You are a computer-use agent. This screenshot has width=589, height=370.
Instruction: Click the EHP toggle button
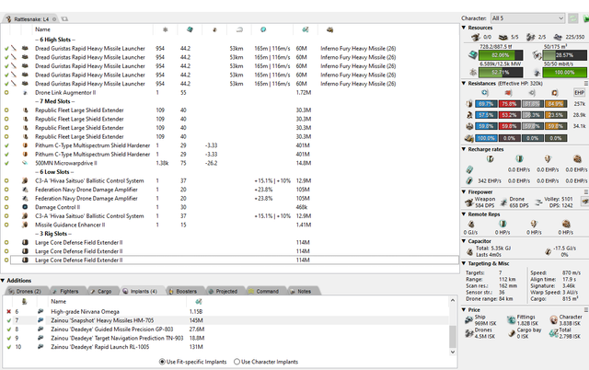click(x=579, y=92)
